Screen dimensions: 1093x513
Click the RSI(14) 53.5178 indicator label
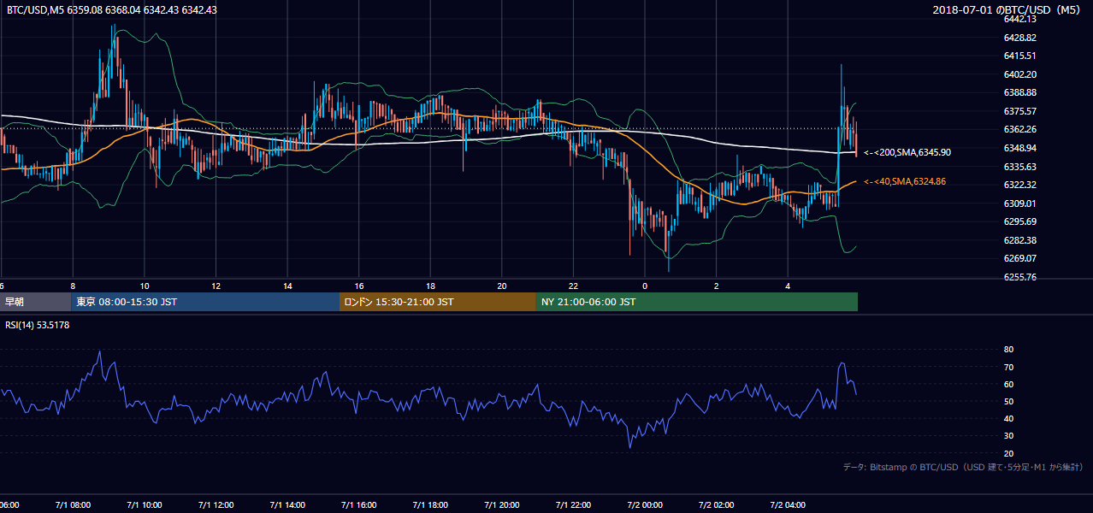coord(38,325)
